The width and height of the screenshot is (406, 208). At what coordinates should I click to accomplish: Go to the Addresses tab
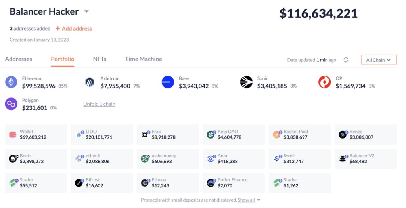[19, 59]
